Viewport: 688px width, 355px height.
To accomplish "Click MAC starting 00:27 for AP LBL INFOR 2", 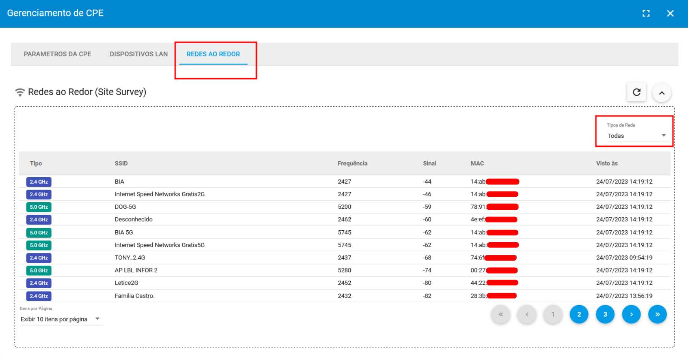I will click(x=494, y=270).
